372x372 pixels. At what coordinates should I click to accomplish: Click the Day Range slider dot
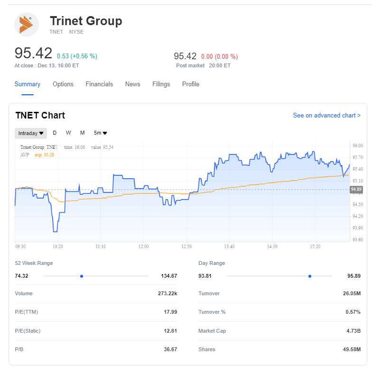pyautogui.click(x=310, y=276)
